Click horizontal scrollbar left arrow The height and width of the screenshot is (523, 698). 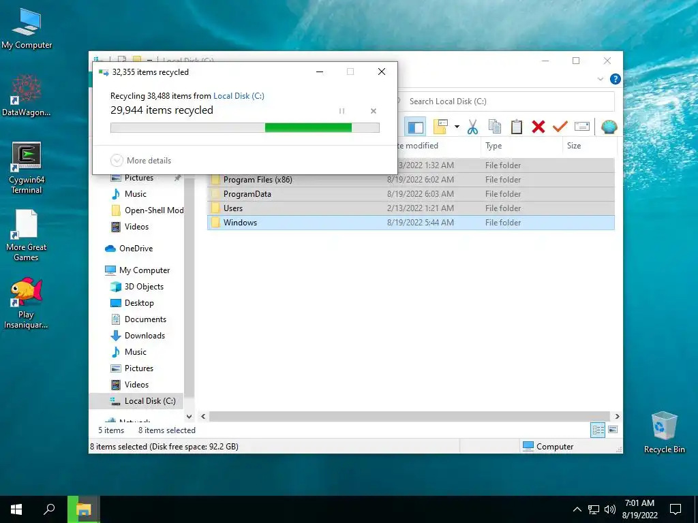[203, 417]
